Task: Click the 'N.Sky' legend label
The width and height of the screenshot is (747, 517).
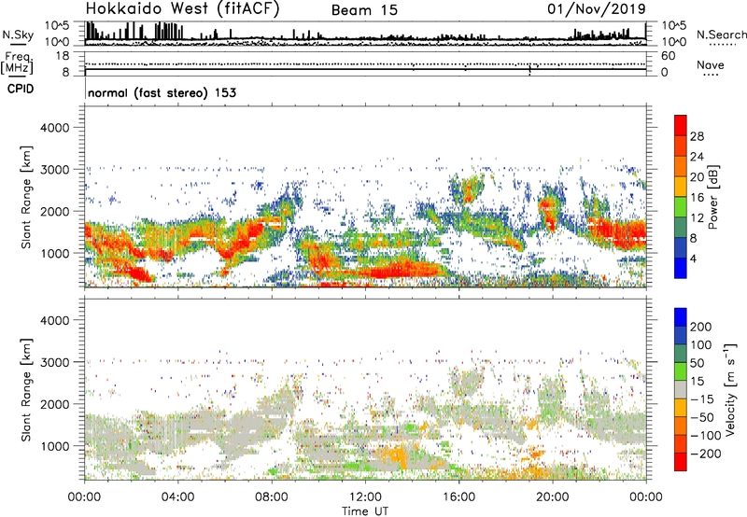Action: tap(18, 35)
